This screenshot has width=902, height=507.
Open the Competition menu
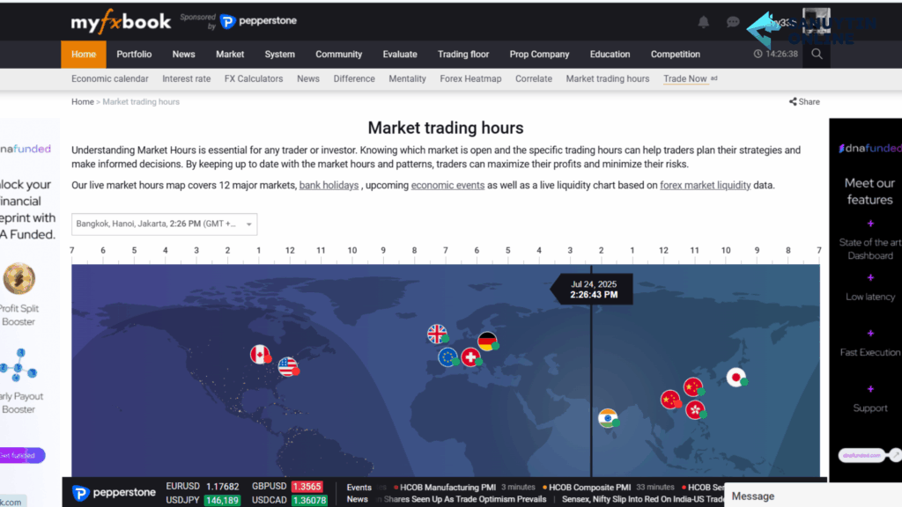[676, 55]
